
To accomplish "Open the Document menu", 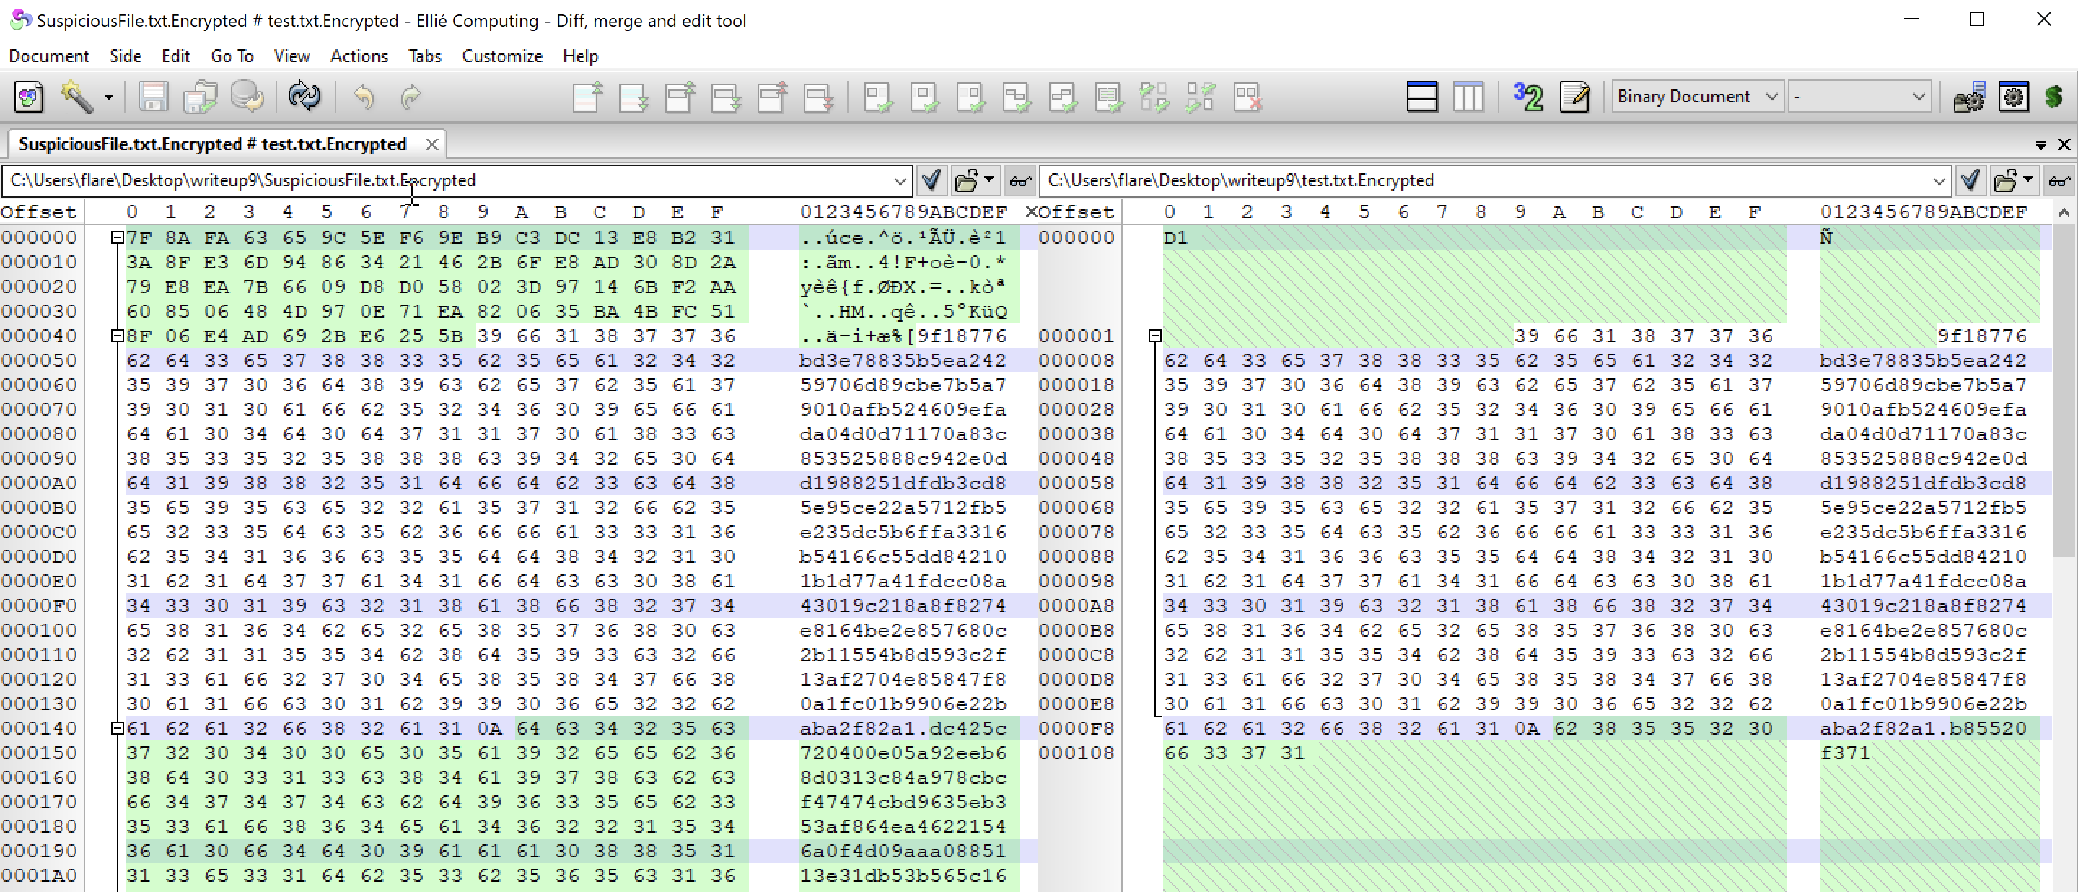I will click(x=48, y=56).
